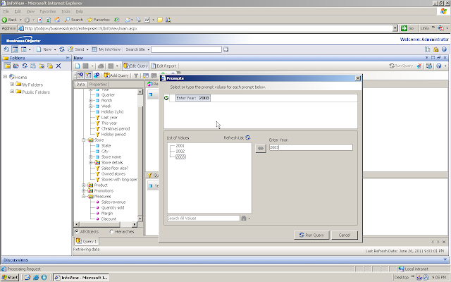Click the double-arrow add value button
This screenshot has width=451, height=282.
point(261,148)
